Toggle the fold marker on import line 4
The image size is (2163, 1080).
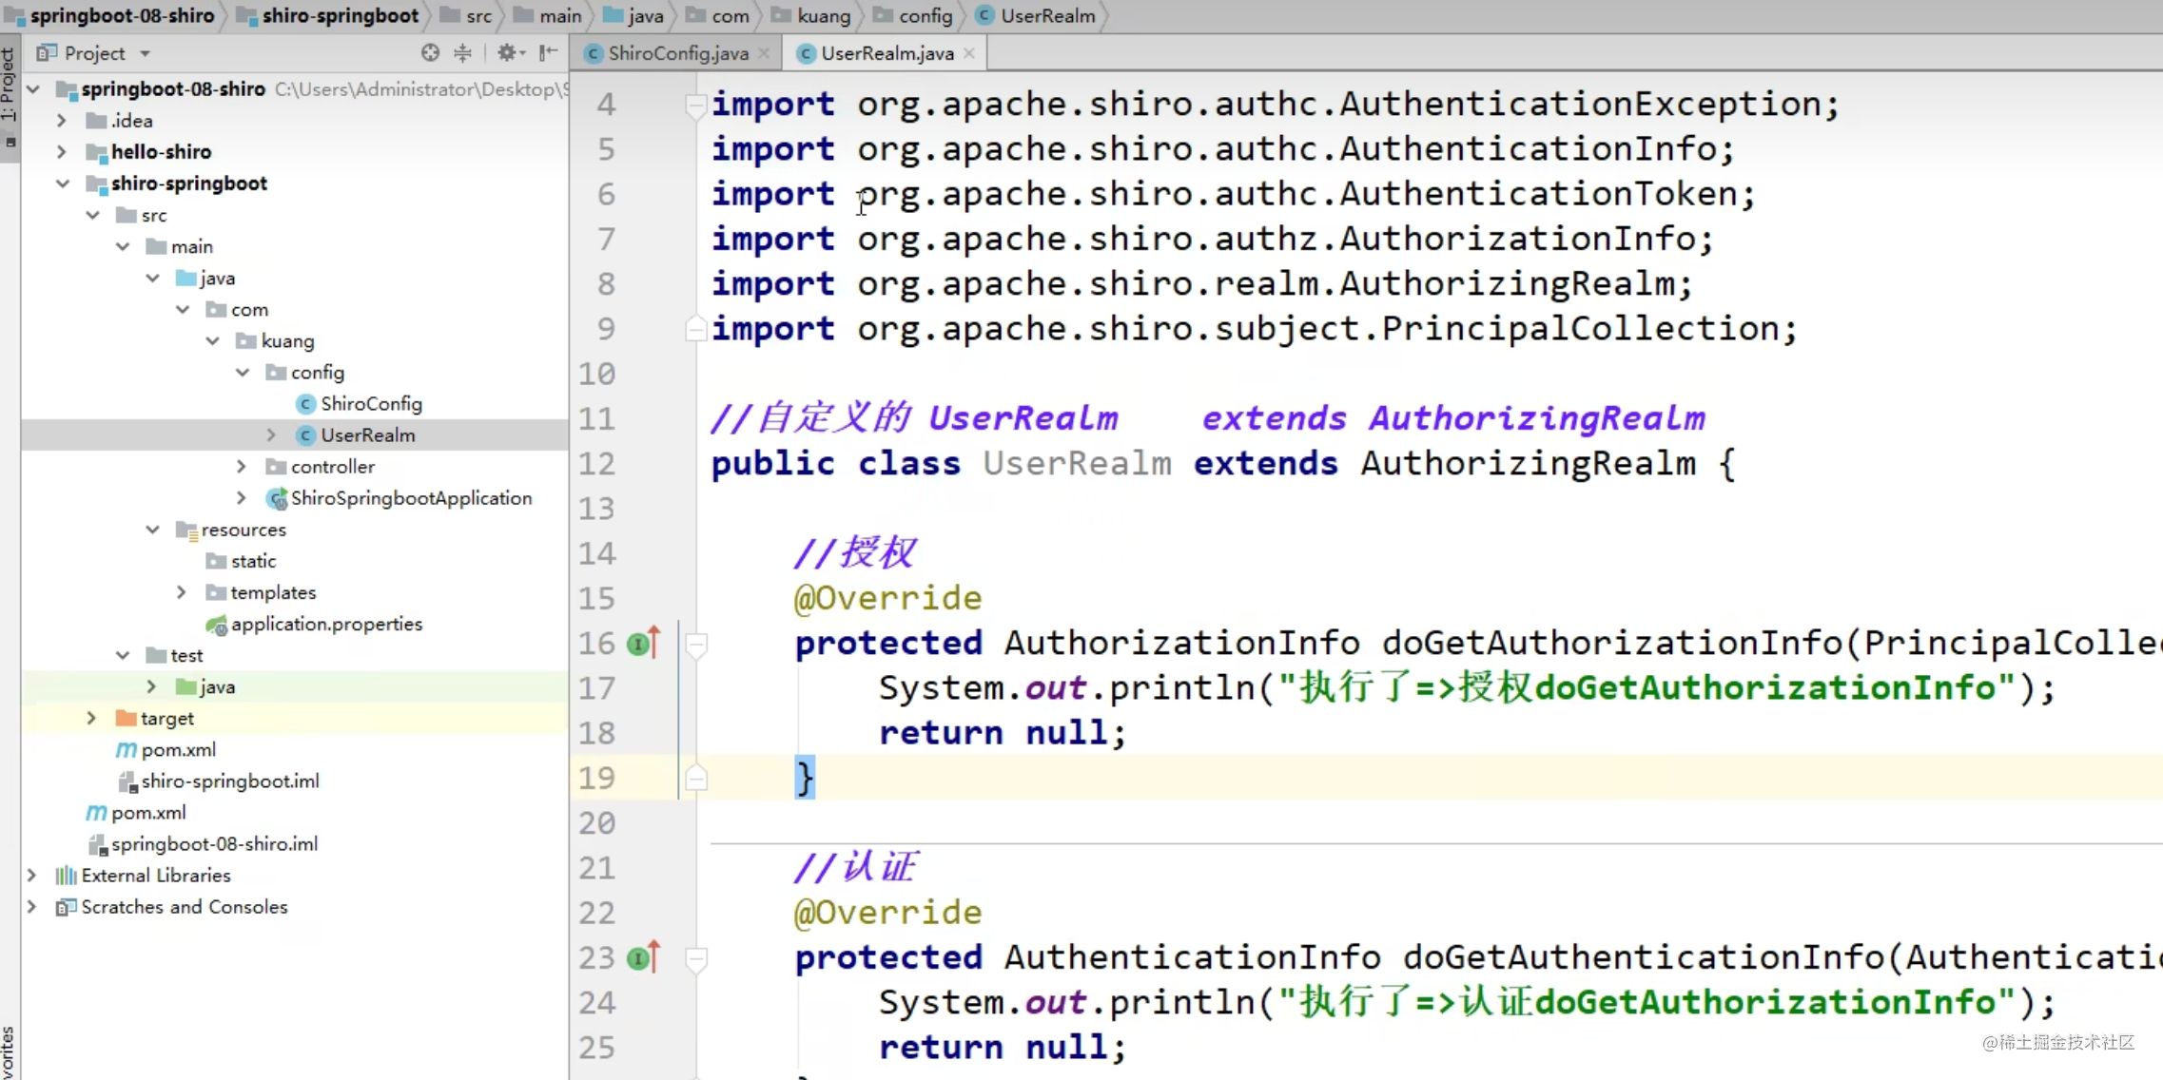[x=695, y=106]
